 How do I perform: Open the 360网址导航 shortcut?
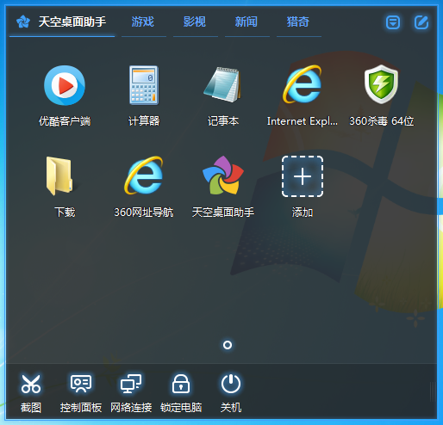click(x=144, y=176)
